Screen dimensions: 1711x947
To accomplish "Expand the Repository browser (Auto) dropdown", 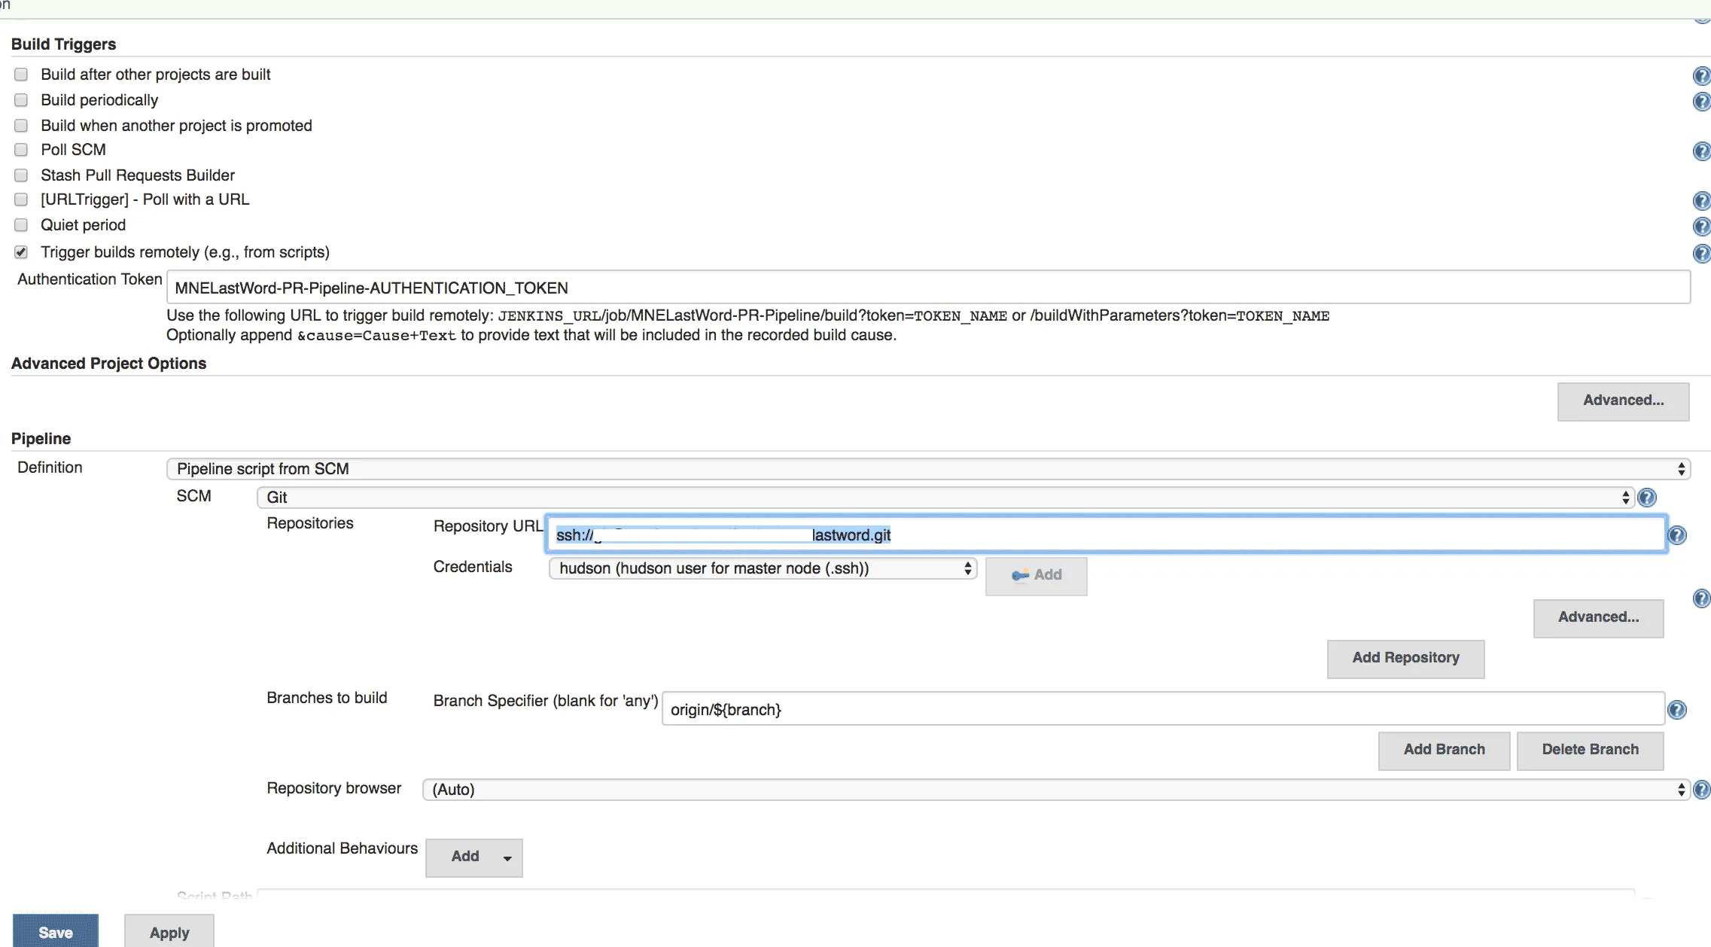I will pos(1055,790).
